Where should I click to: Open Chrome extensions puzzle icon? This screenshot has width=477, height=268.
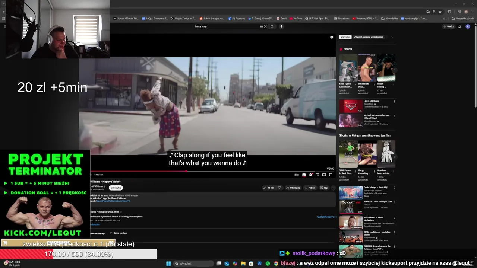[449, 12]
